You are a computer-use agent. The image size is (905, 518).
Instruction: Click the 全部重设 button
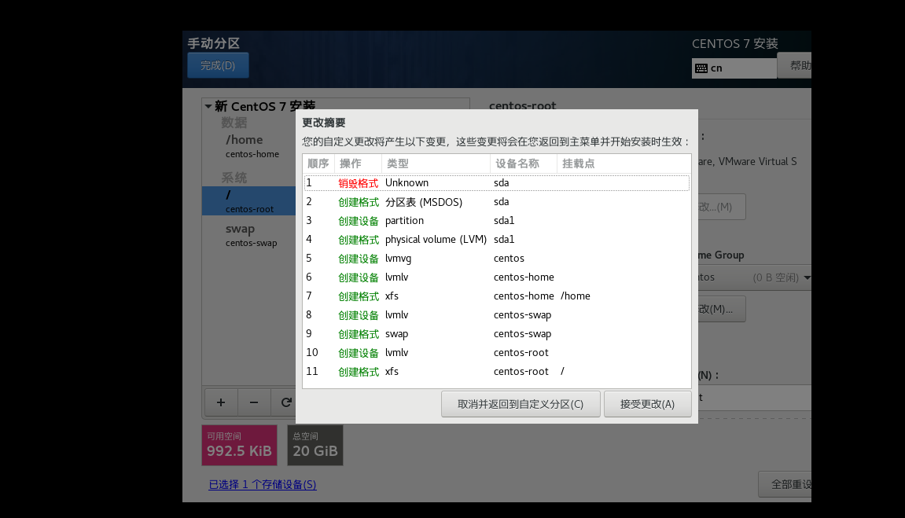click(x=786, y=484)
